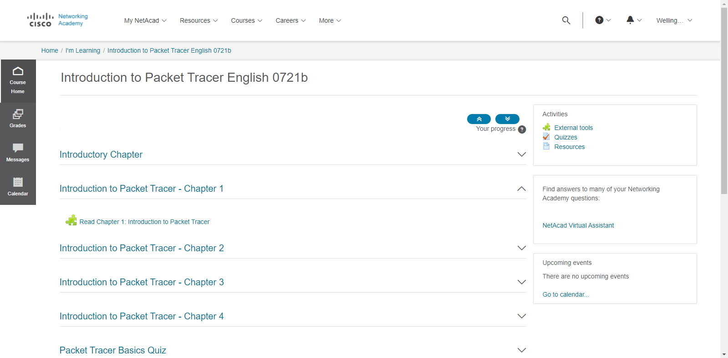Open Calendar from the sidebar

[x=18, y=187]
